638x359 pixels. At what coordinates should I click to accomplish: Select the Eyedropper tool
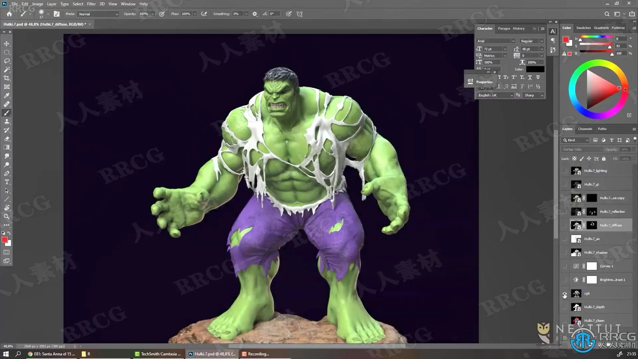click(7, 96)
